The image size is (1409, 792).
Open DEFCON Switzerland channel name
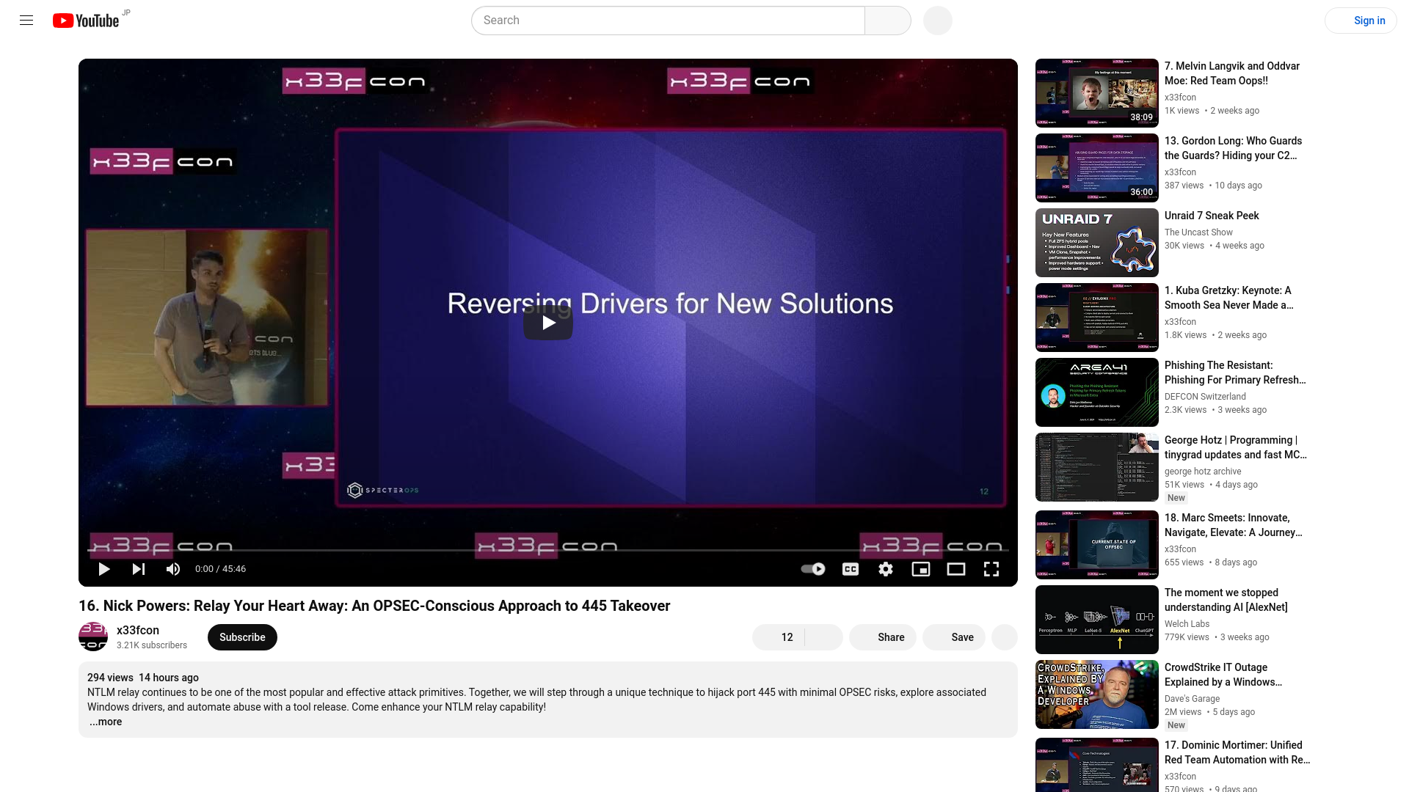pyautogui.click(x=1205, y=397)
